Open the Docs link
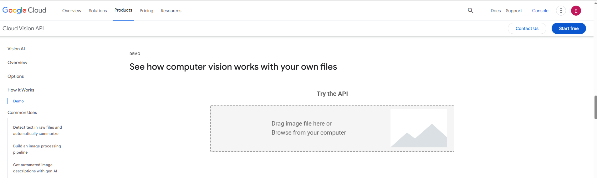597x178 pixels. pos(496,11)
